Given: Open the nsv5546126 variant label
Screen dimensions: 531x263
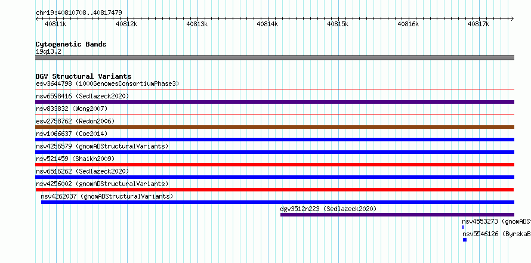Looking at the screenshot, I should tap(496, 234).
